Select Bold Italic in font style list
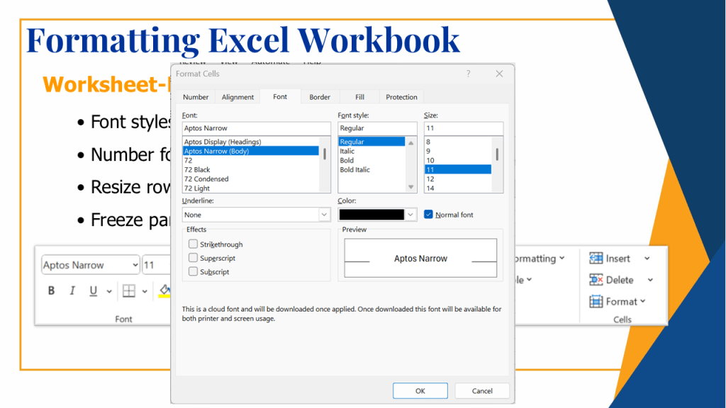This screenshot has height=408, width=726. [x=354, y=170]
